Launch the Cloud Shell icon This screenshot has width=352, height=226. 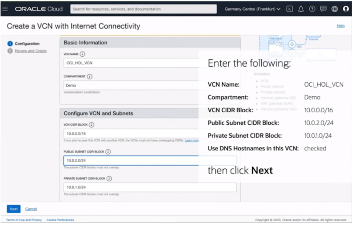[x=290, y=9]
